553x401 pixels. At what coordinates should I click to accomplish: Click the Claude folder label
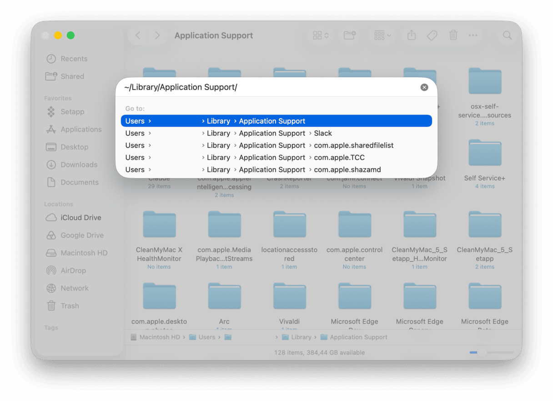(x=159, y=179)
